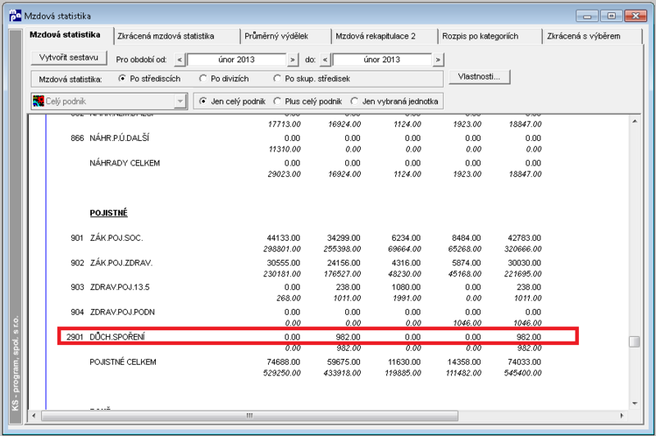Click the 'od' period field únor 2013
Screen dimensions: 656x436
pyautogui.click(x=236, y=60)
